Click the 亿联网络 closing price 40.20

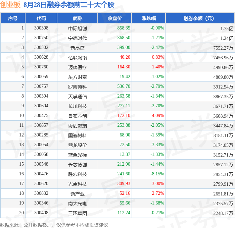pos(125,57)
